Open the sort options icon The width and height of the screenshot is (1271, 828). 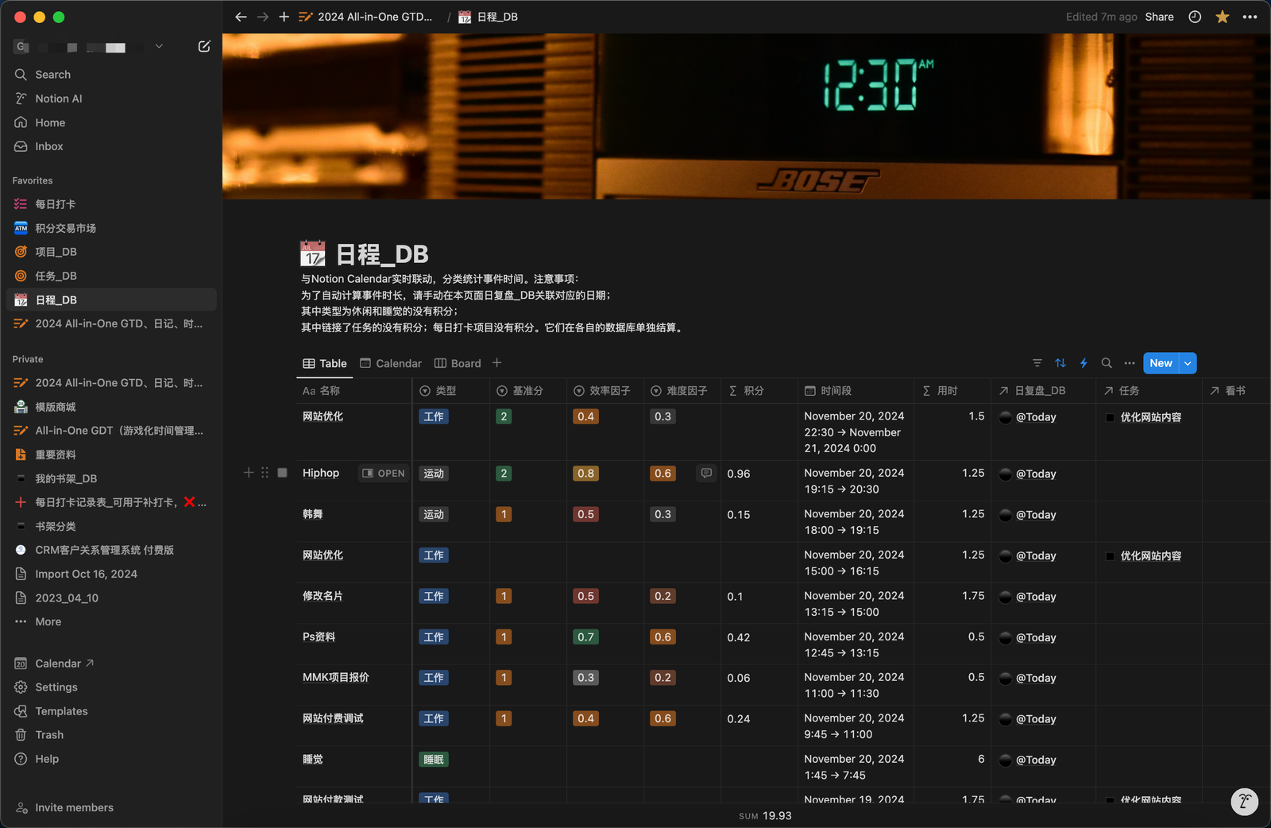1060,363
